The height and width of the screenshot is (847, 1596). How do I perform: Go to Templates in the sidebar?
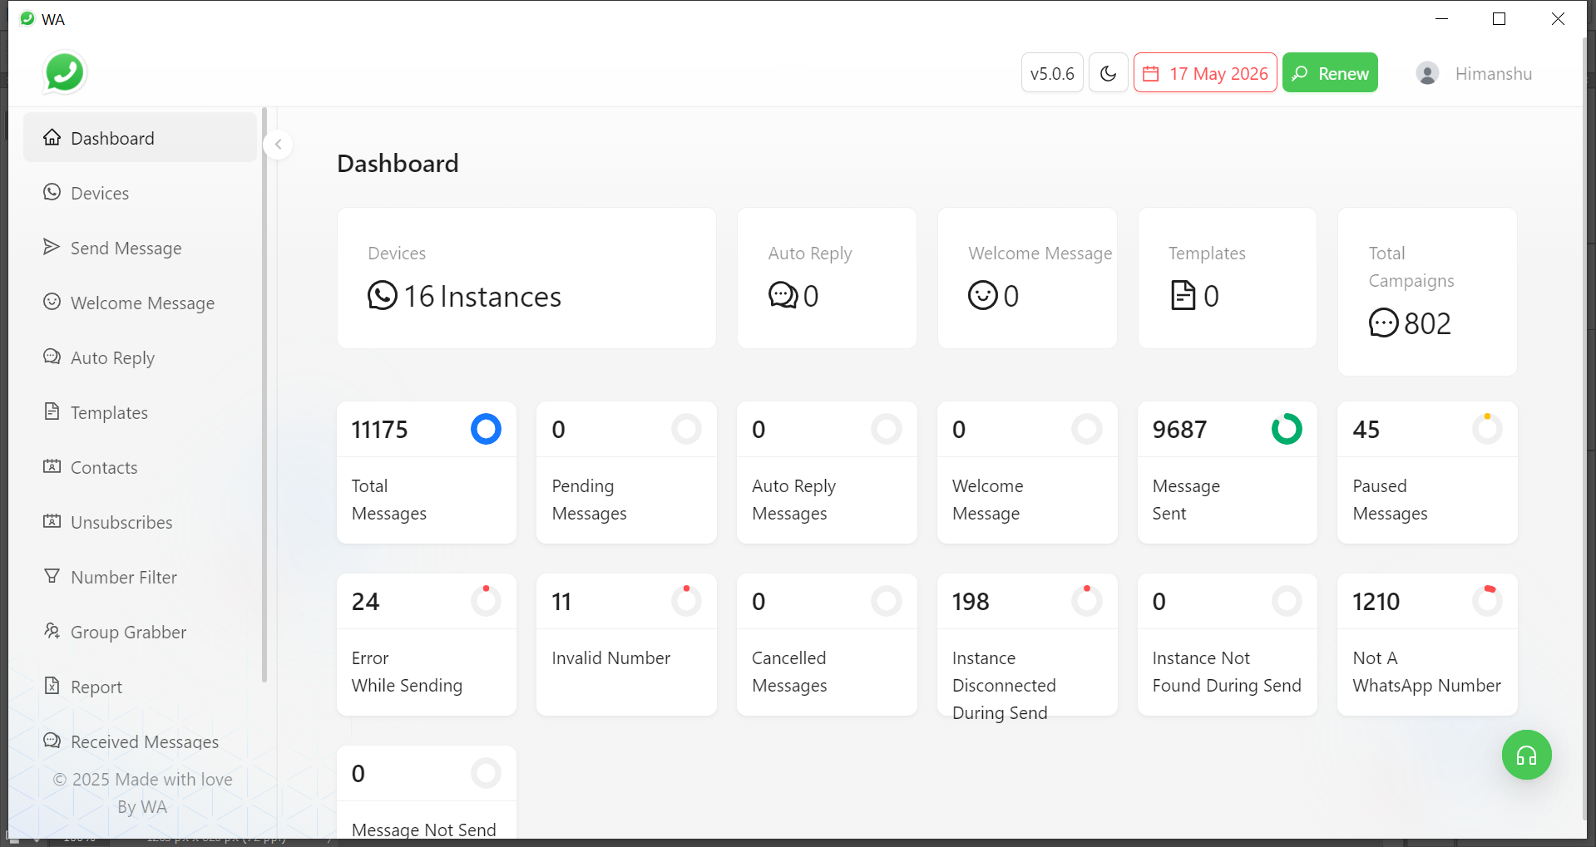109,412
